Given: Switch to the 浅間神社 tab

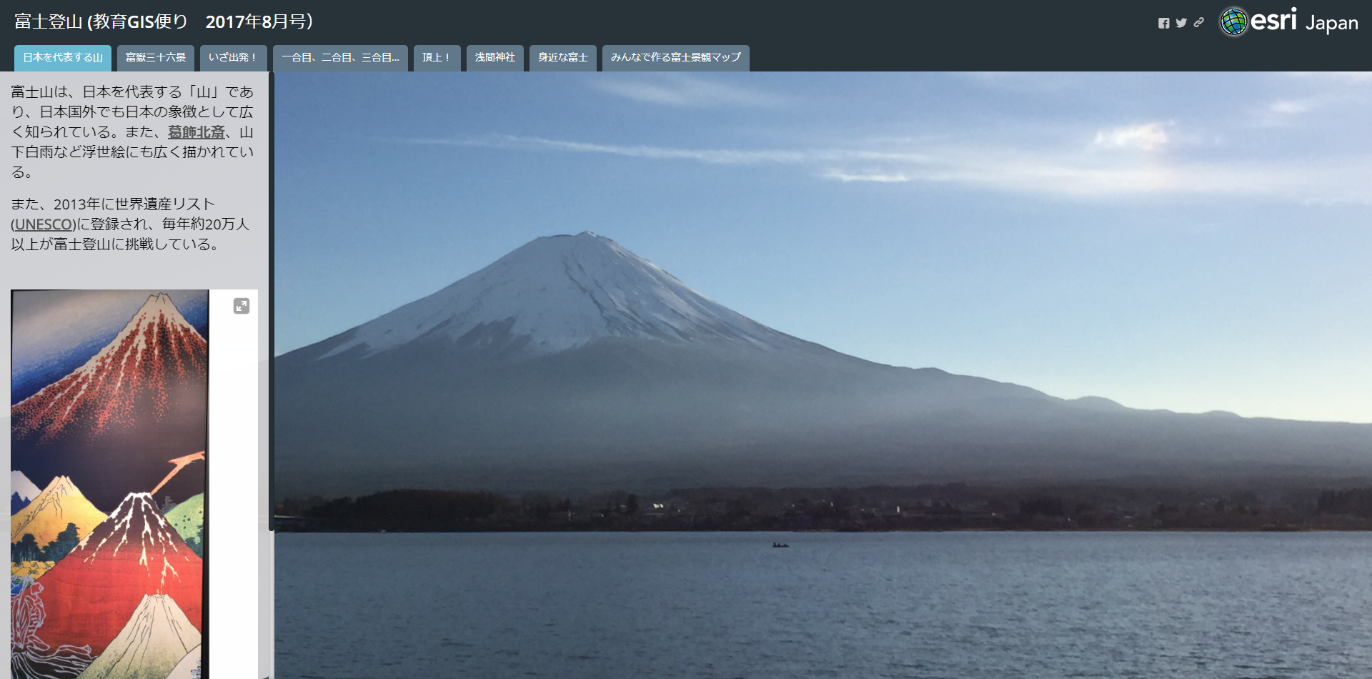Looking at the screenshot, I should coord(494,58).
